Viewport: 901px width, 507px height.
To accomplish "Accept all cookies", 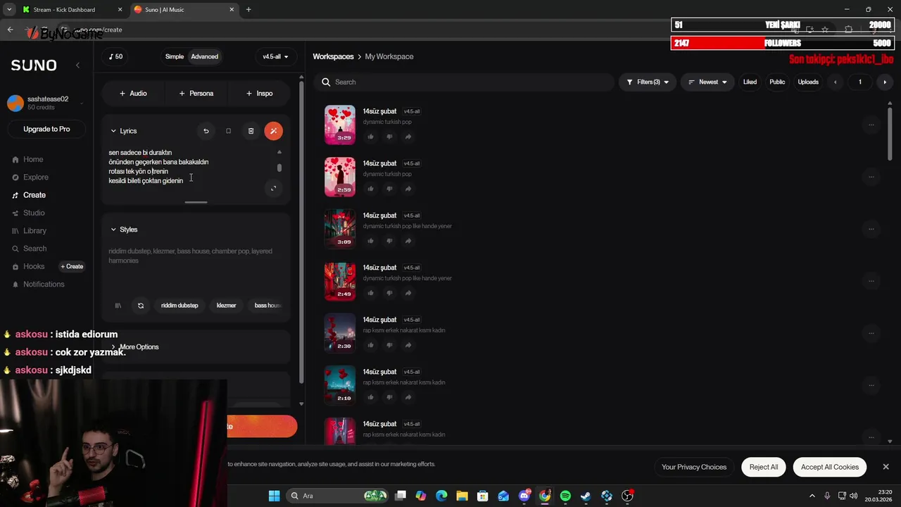I will point(829,467).
